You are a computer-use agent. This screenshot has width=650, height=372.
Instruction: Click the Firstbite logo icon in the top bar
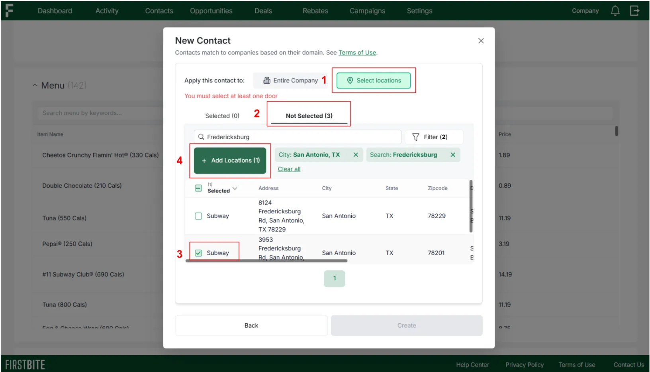[x=9, y=11]
